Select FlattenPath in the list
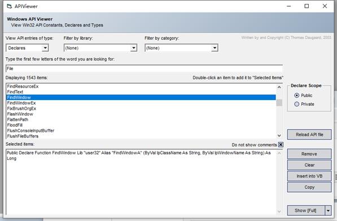Image resolution: width=337 pixels, height=221 pixels. (141, 119)
